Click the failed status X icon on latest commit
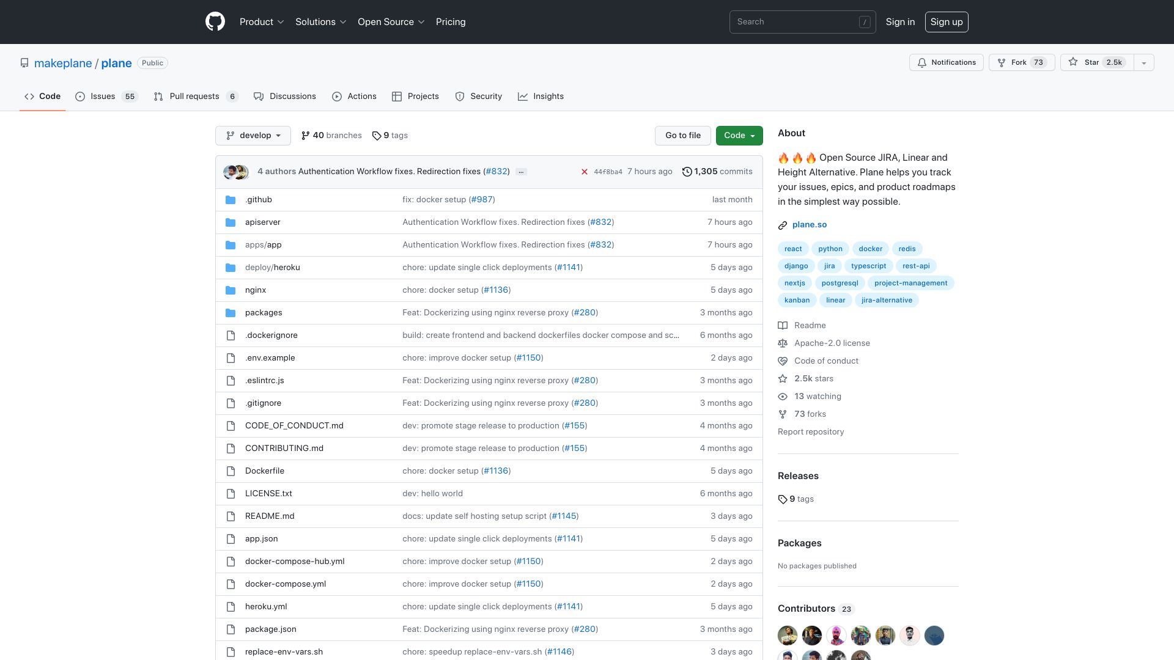This screenshot has width=1174, height=660. (585, 172)
